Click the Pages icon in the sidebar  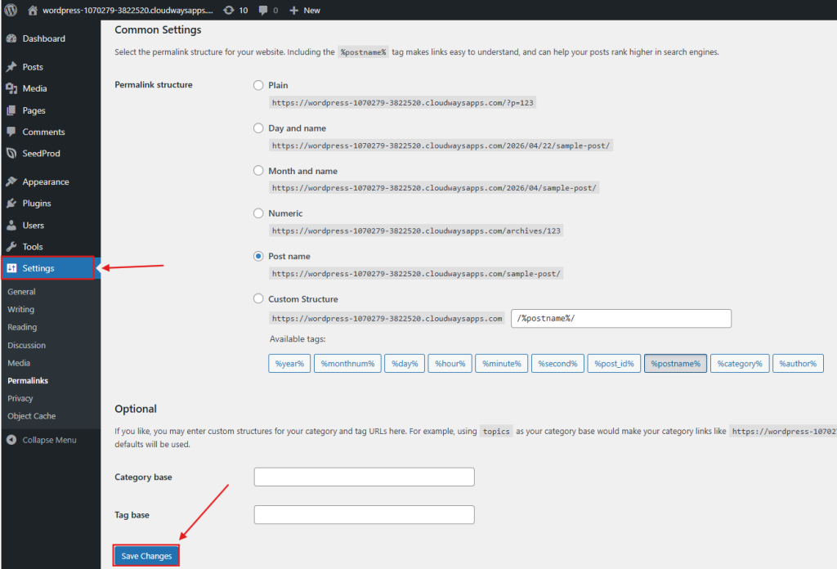(x=11, y=110)
